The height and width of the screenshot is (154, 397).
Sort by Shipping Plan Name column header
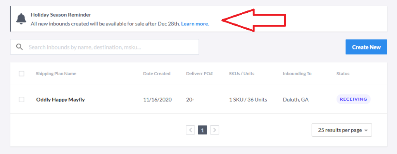[56, 74]
